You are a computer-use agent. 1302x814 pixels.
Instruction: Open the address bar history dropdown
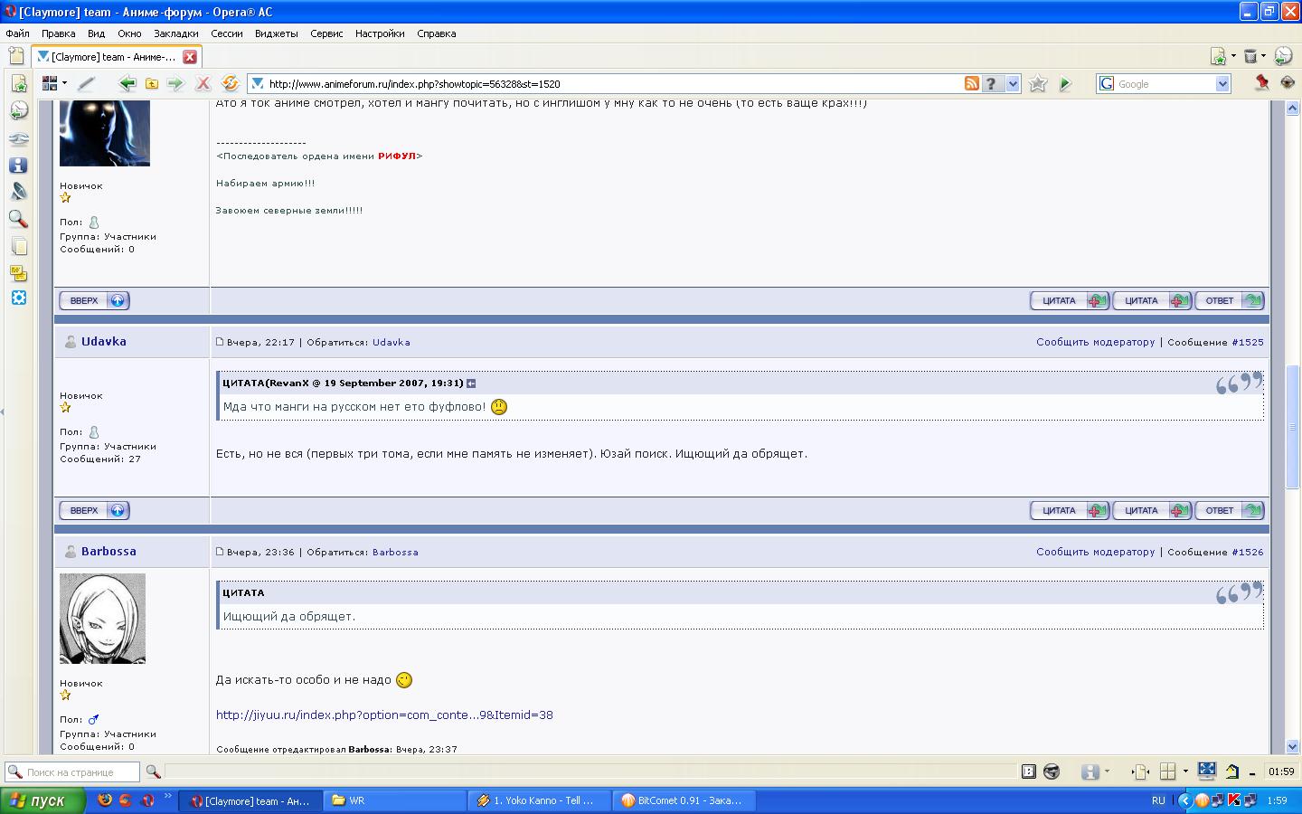[1013, 83]
